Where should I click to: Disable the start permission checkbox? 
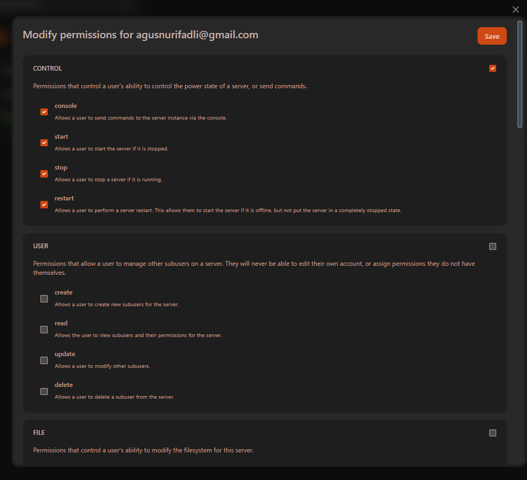coord(44,142)
